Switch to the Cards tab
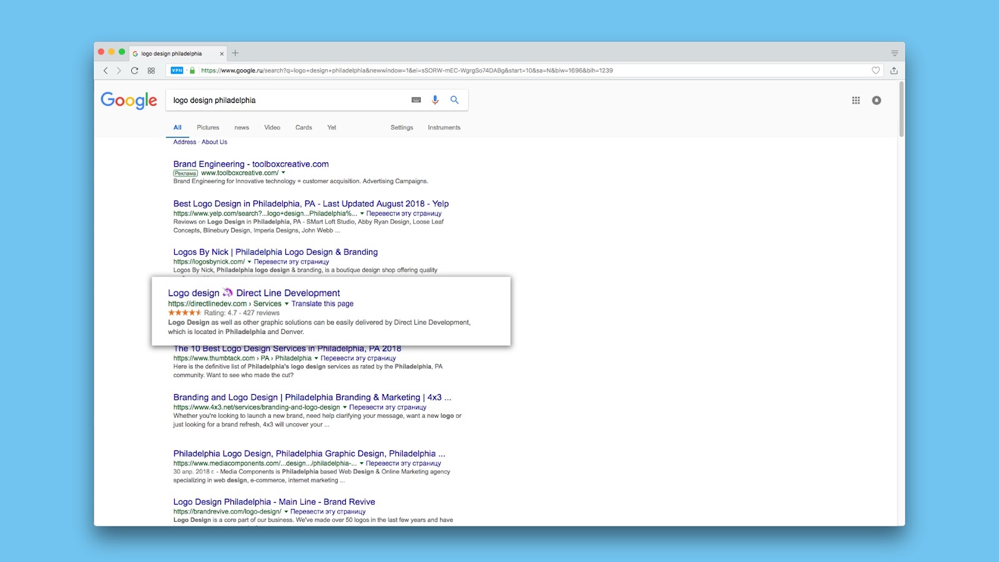This screenshot has height=562, width=999. coord(303,127)
